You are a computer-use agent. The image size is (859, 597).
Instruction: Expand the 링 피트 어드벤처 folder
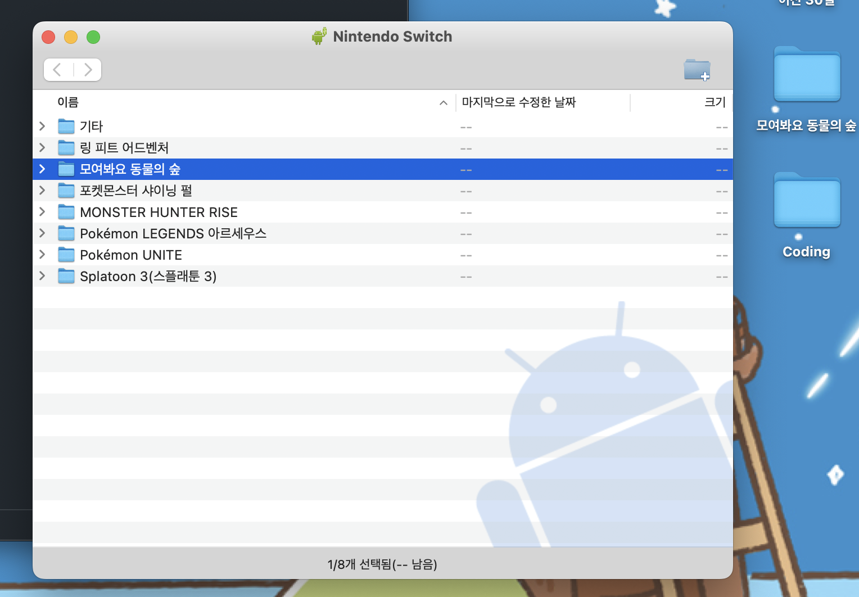click(42, 147)
